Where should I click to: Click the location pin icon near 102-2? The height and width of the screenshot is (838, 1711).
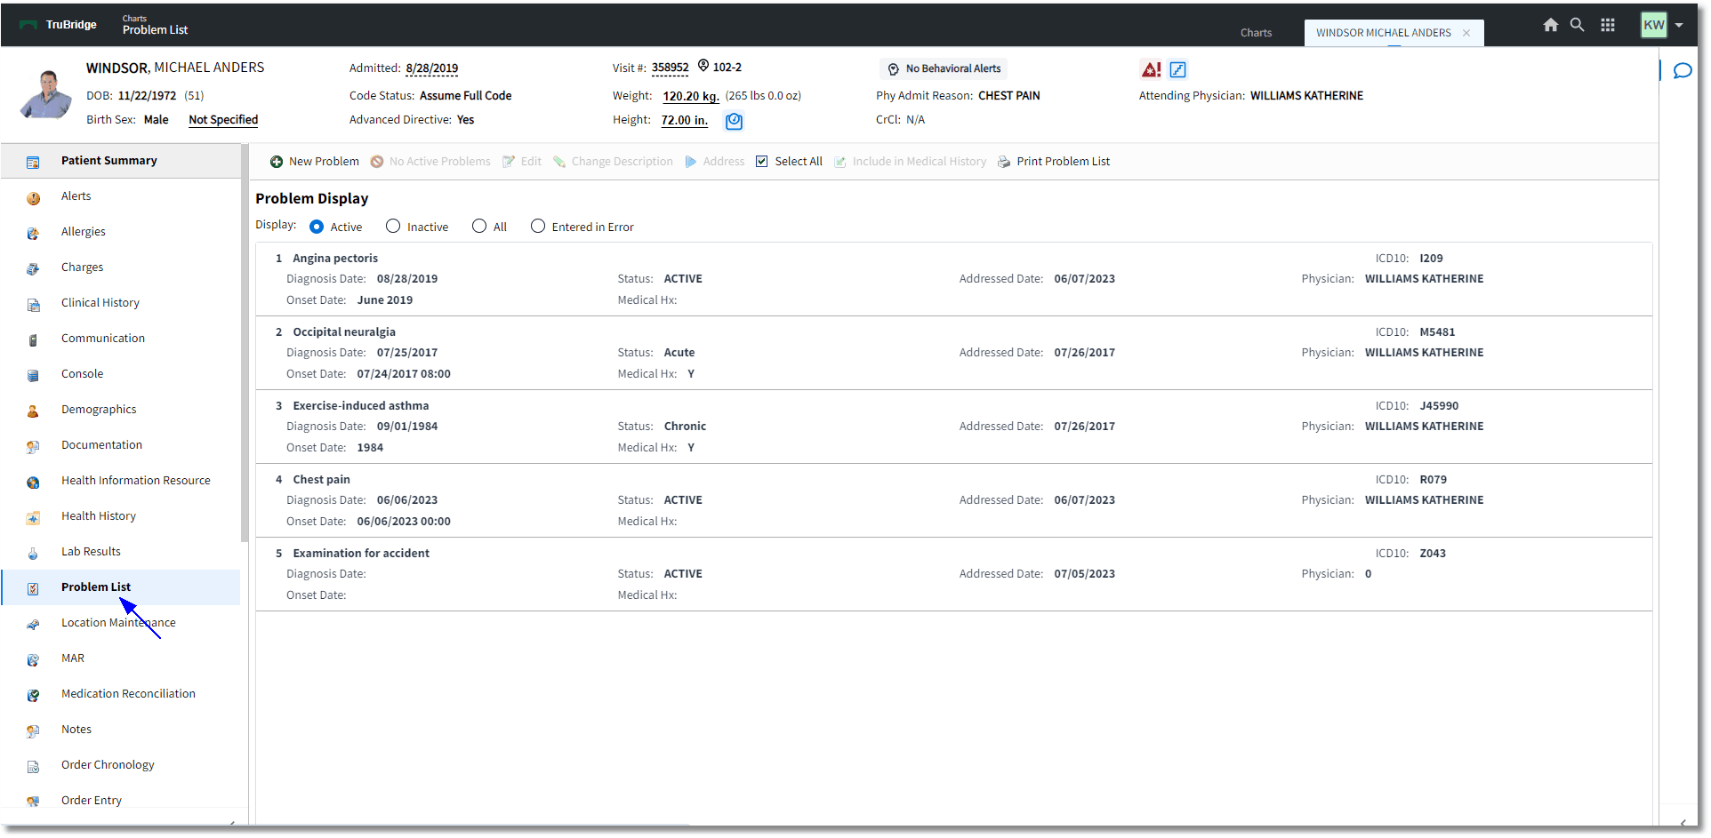703,66
